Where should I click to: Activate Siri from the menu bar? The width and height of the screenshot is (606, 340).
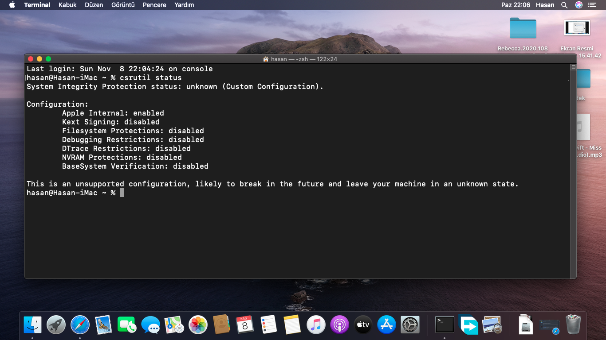(579, 5)
